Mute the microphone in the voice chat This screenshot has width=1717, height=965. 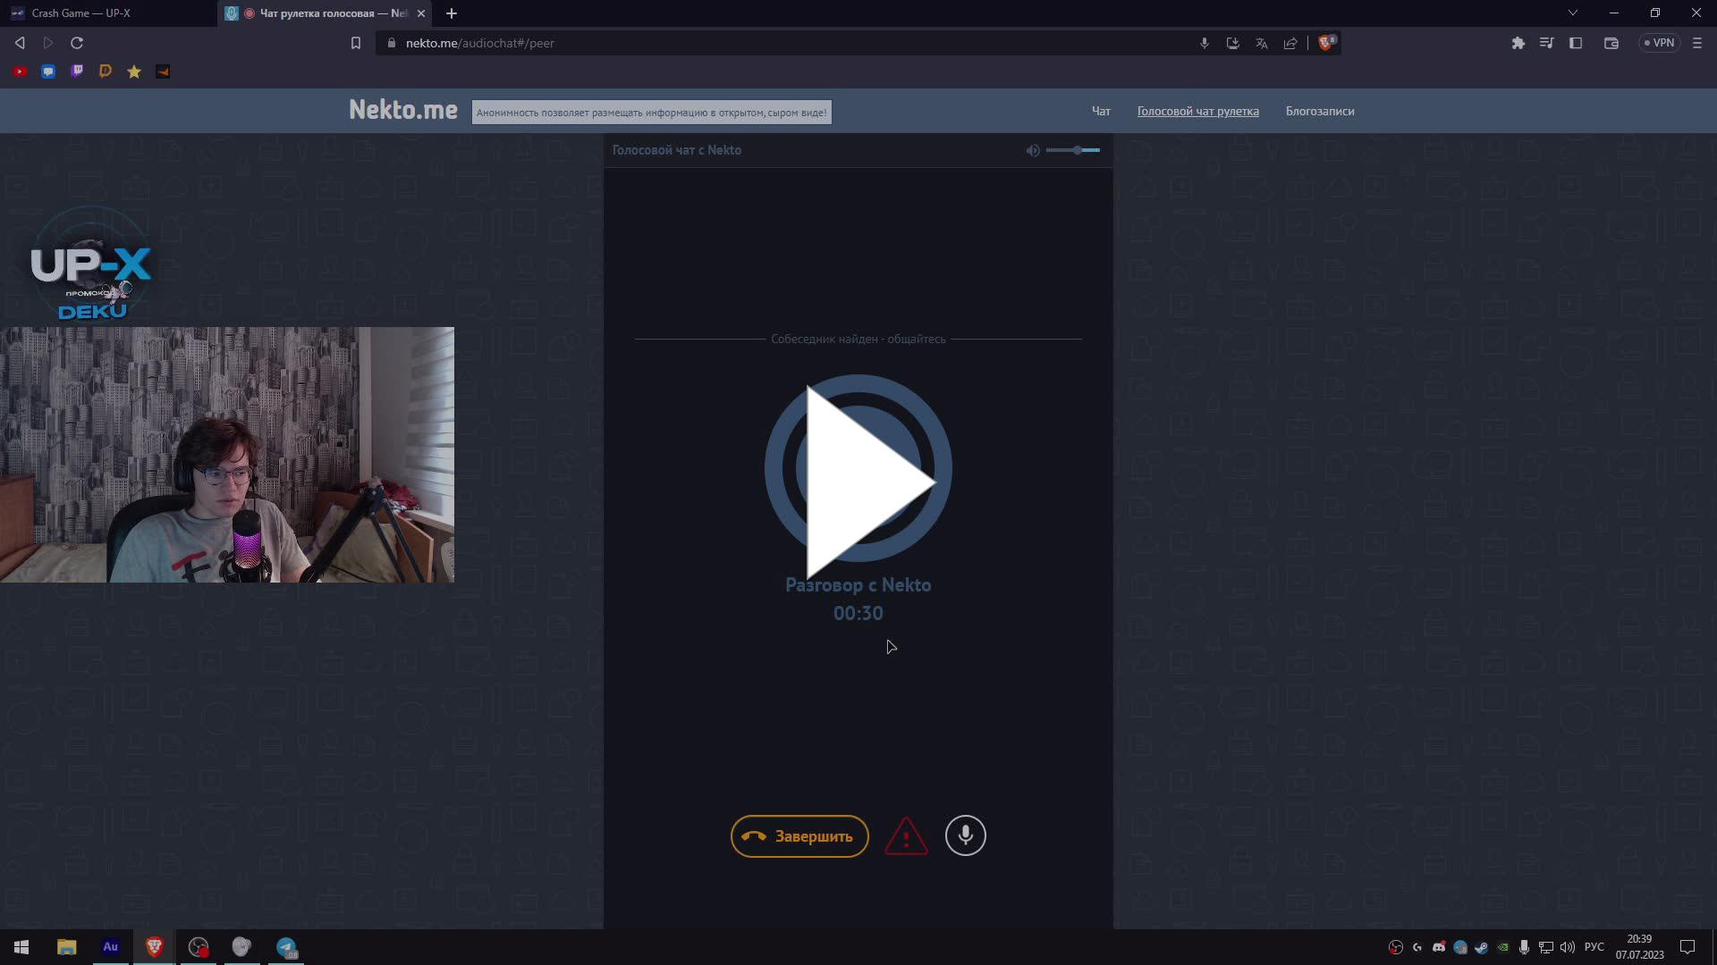[x=966, y=835]
